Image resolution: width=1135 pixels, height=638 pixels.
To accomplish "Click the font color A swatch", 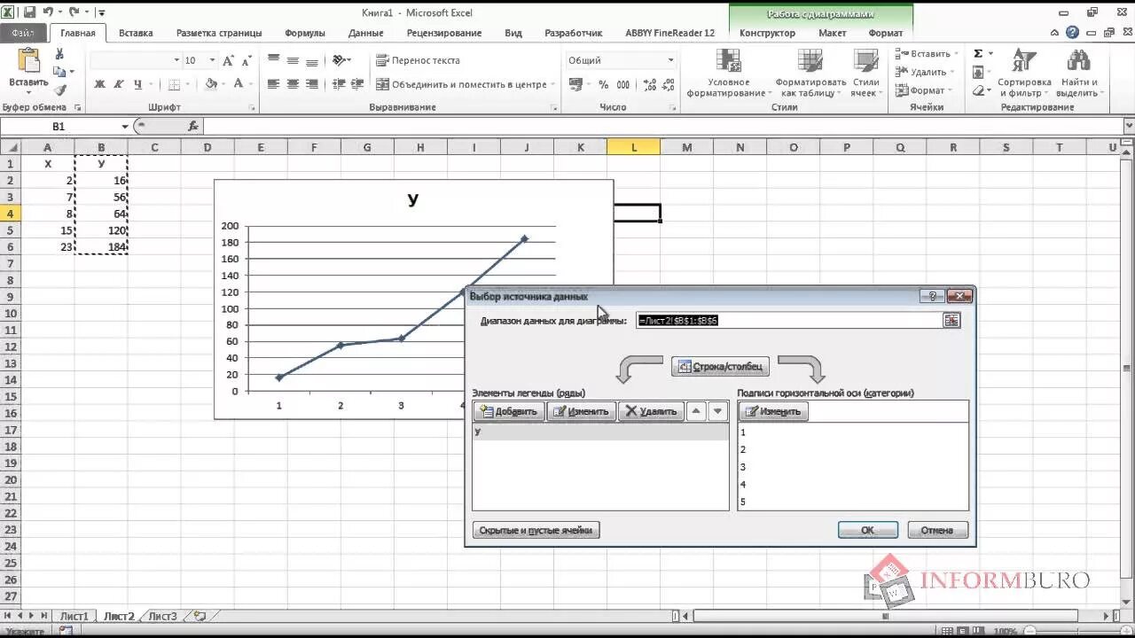I will (238, 84).
